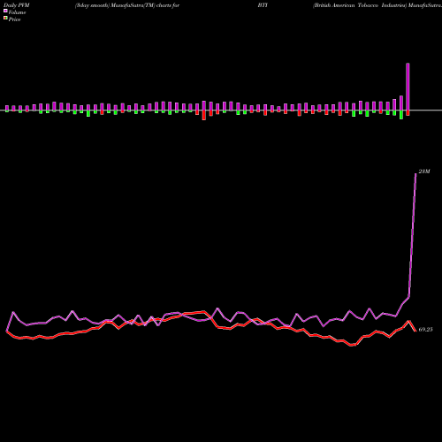Click the purple Volume legend swatch
This screenshot has width=442, height=442.
pyautogui.click(x=5, y=11)
